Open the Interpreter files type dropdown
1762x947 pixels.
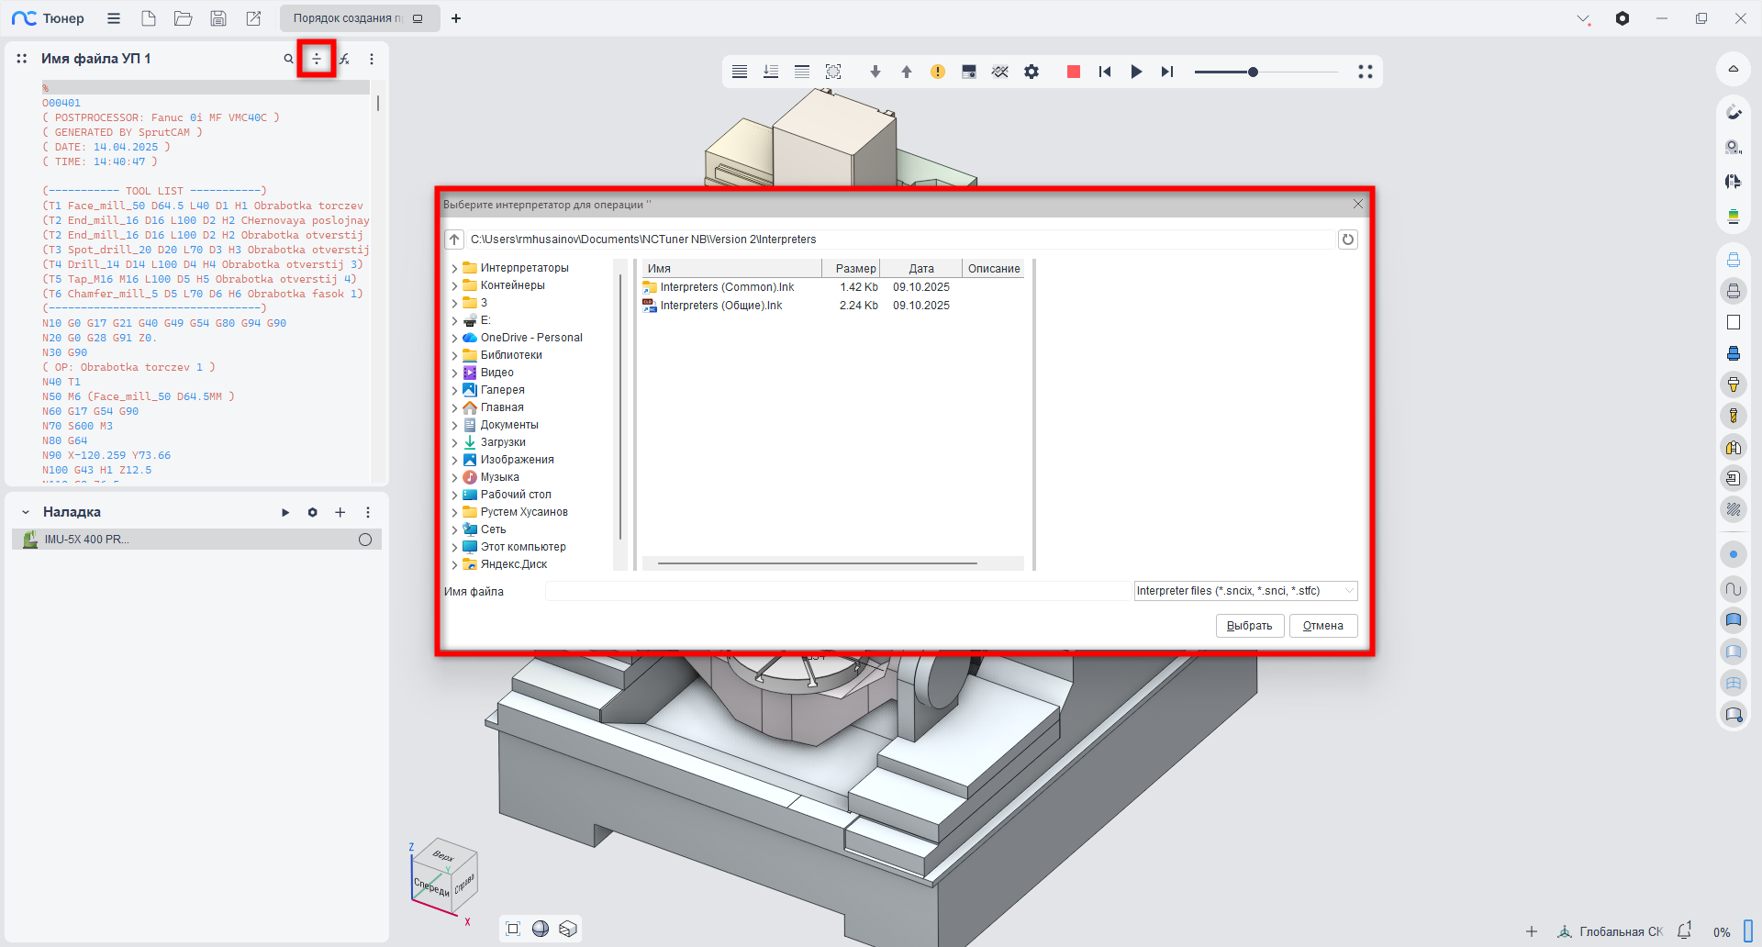pyautogui.click(x=1245, y=591)
